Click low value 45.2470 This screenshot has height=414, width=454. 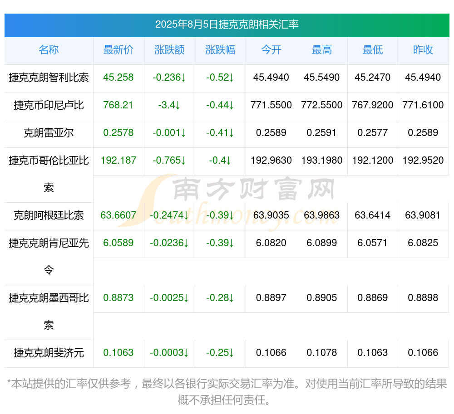coord(373,78)
